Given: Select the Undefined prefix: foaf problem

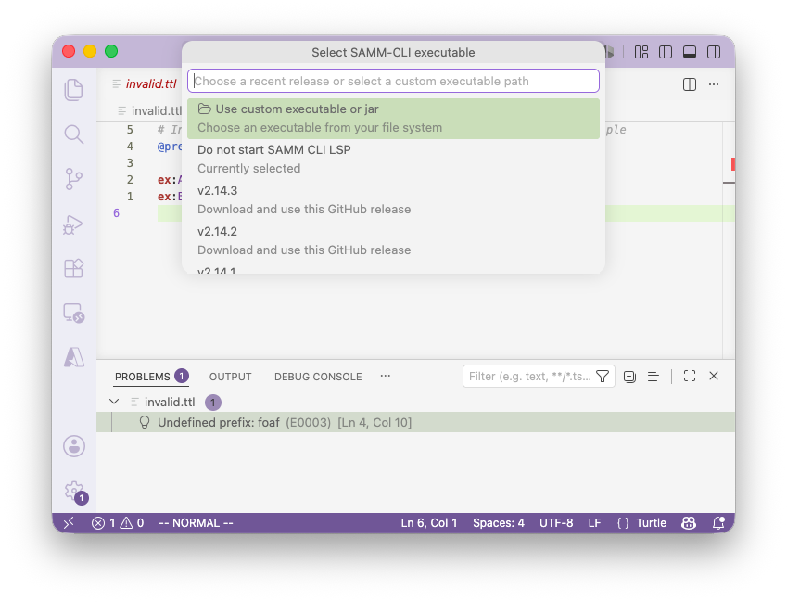Looking at the screenshot, I should click(x=415, y=422).
